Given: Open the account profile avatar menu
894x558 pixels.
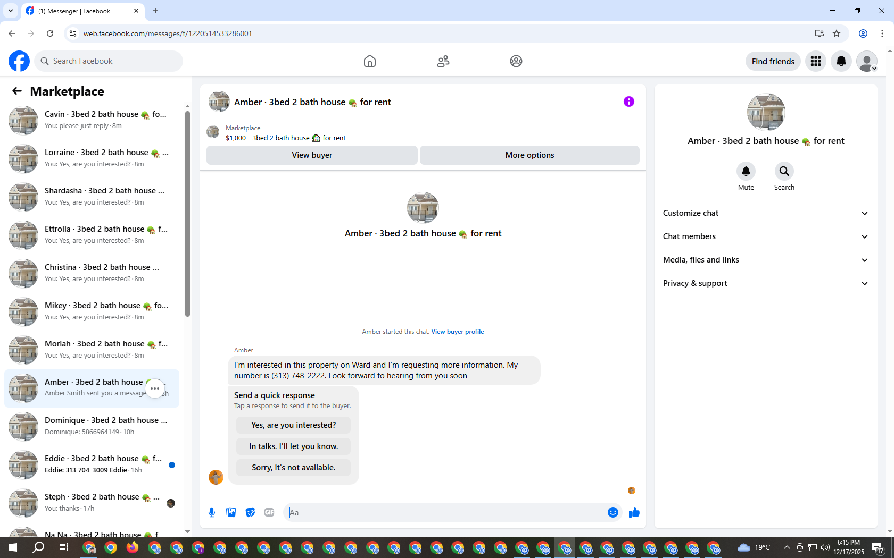Looking at the screenshot, I should 867,61.
